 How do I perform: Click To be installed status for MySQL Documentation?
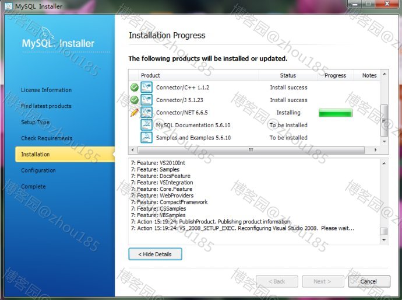pyautogui.click(x=288, y=125)
